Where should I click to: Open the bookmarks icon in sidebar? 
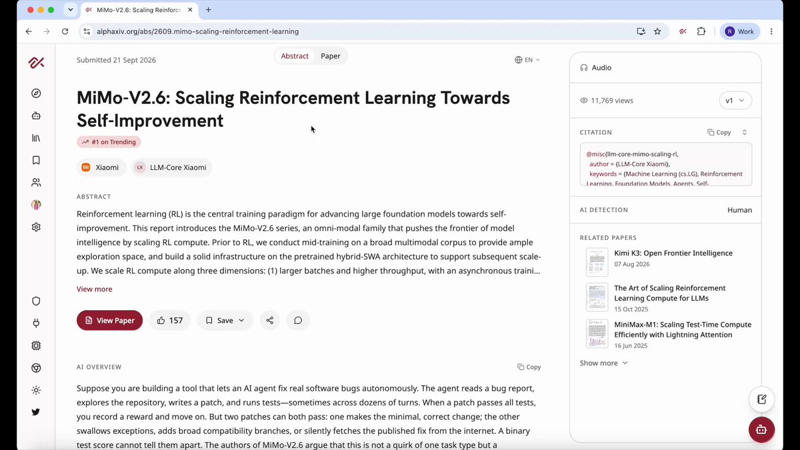tap(36, 160)
